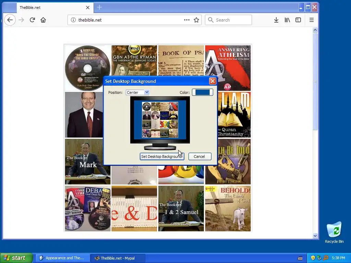Bookmark this page with the star icon

click(x=196, y=20)
